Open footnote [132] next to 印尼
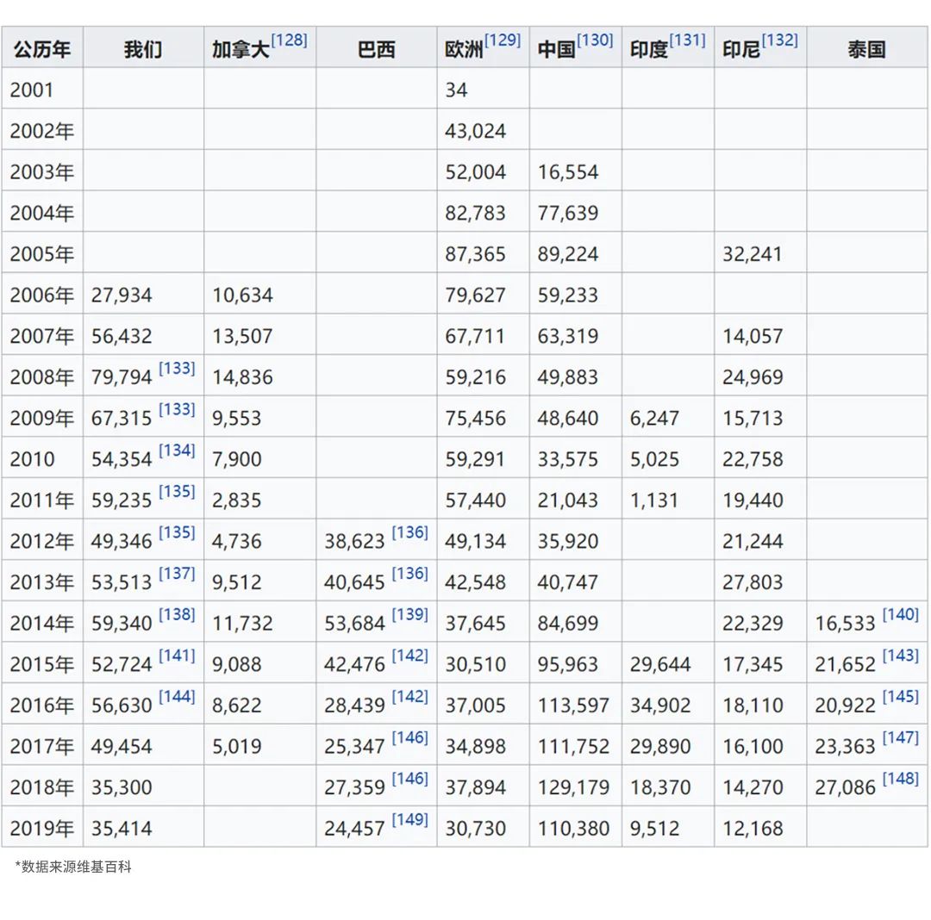The image size is (931, 920). [779, 40]
